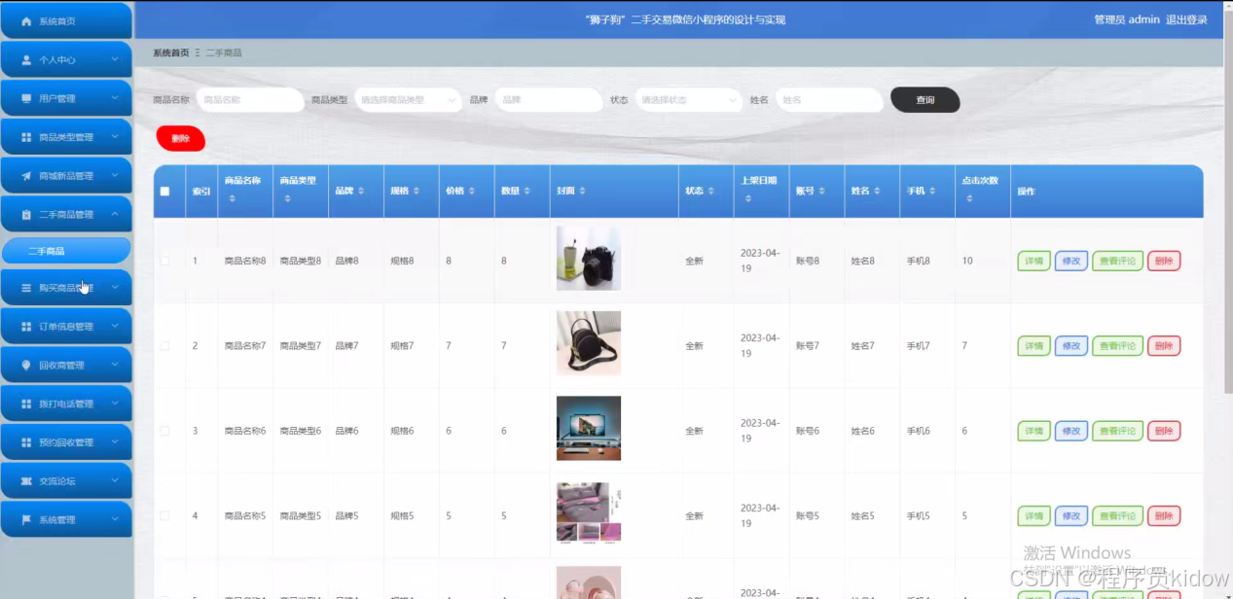This screenshot has height=599, width=1233.
Task: Click 退出登录 to log out
Action: pyautogui.click(x=1186, y=19)
